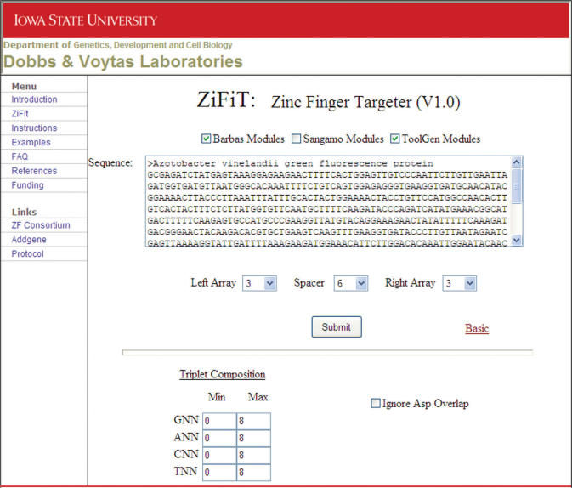Open the Right Array dropdown
Image resolution: width=572 pixels, height=488 pixels.
(459, 283)
